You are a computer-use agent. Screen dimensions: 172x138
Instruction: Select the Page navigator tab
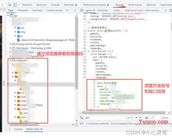(11, 10)
